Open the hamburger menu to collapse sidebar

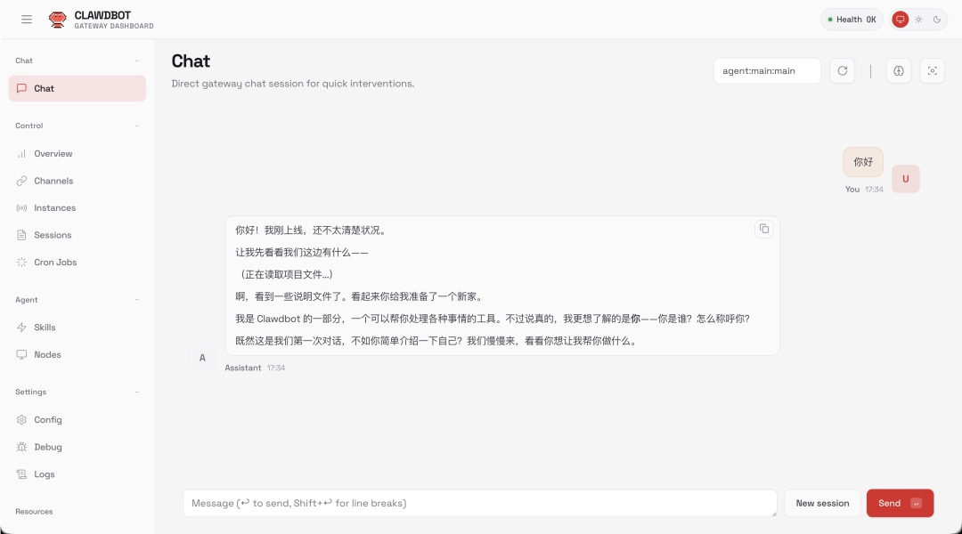click(27, 20)
